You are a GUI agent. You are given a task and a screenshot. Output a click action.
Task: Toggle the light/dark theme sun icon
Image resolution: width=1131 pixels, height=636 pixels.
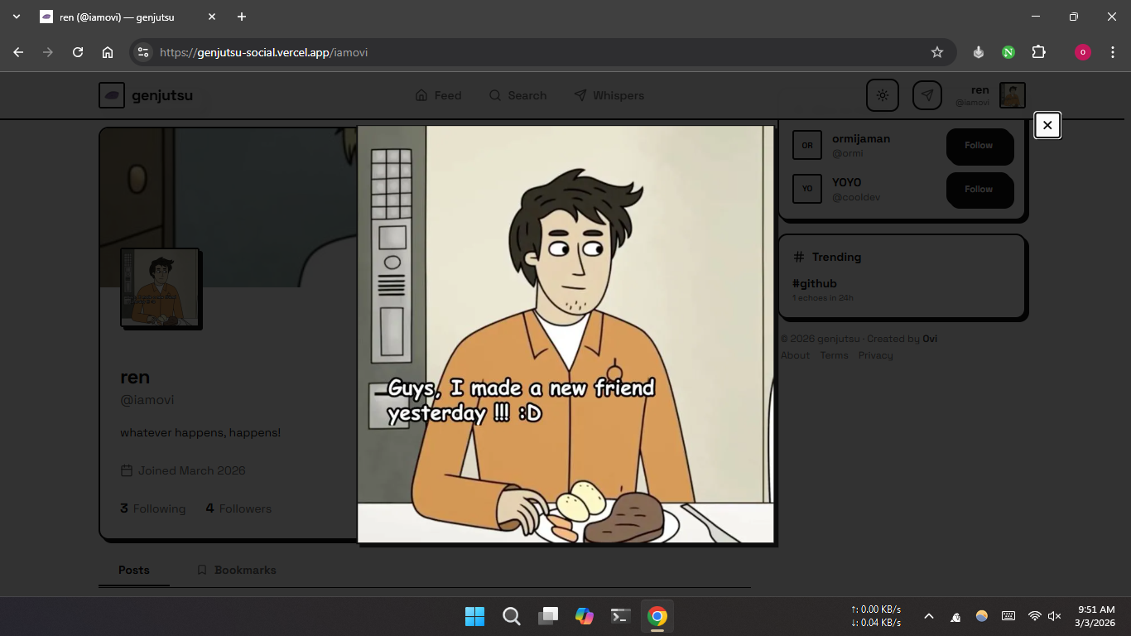pos(883,95)
